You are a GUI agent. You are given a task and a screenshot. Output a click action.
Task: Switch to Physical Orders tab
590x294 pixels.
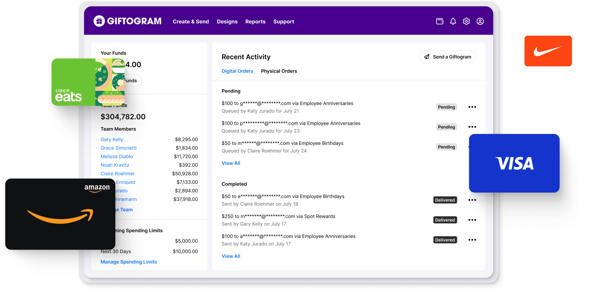279,71
